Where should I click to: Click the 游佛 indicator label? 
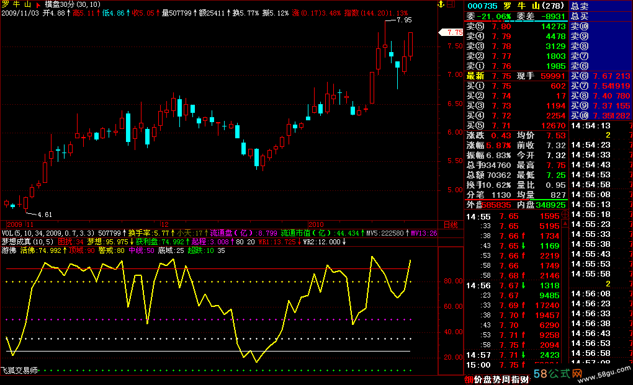[x=9, y=250]
